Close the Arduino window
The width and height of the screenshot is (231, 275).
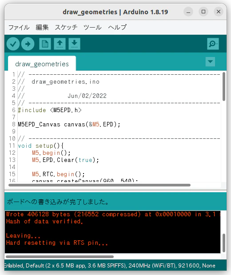[x=219, y=12]
